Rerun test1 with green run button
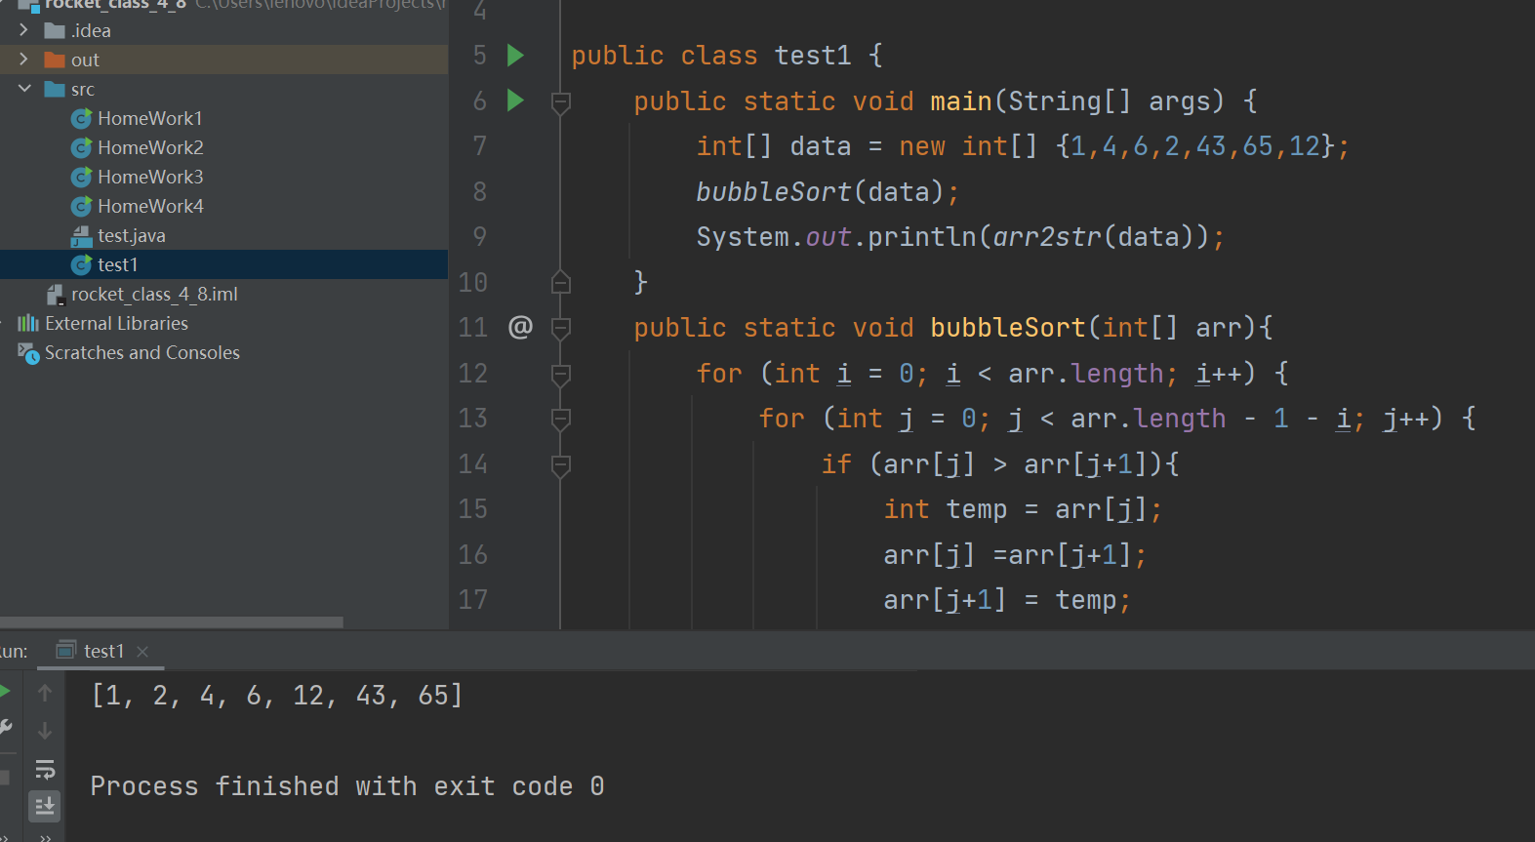The width and height of the screenshot is (1535, 842). 5,692
